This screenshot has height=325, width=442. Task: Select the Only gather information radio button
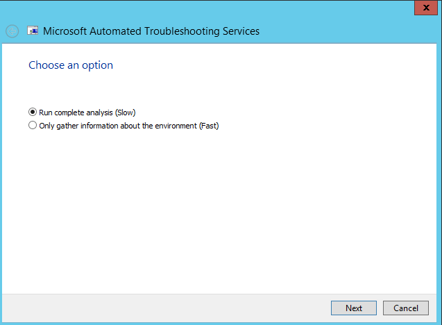33,125
